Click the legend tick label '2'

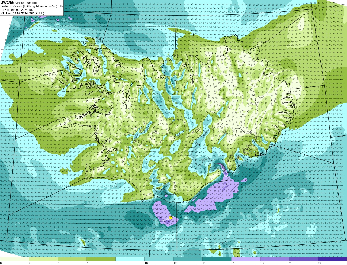[x=30, y=263]
